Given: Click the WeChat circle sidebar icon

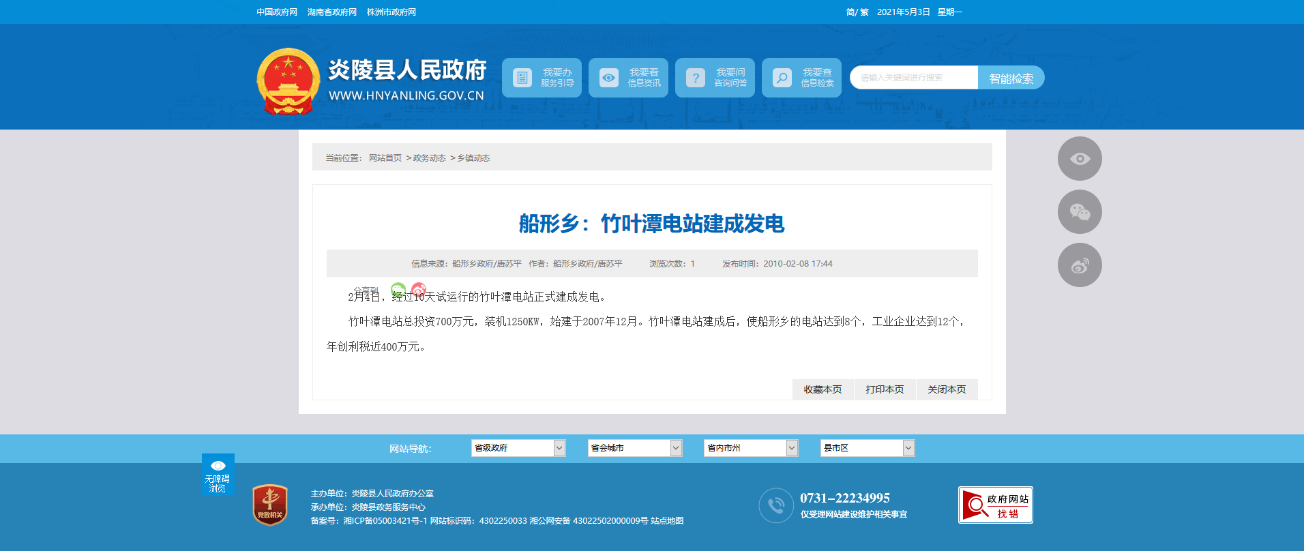Looking at the screenshot, I should coord(1079,212).
